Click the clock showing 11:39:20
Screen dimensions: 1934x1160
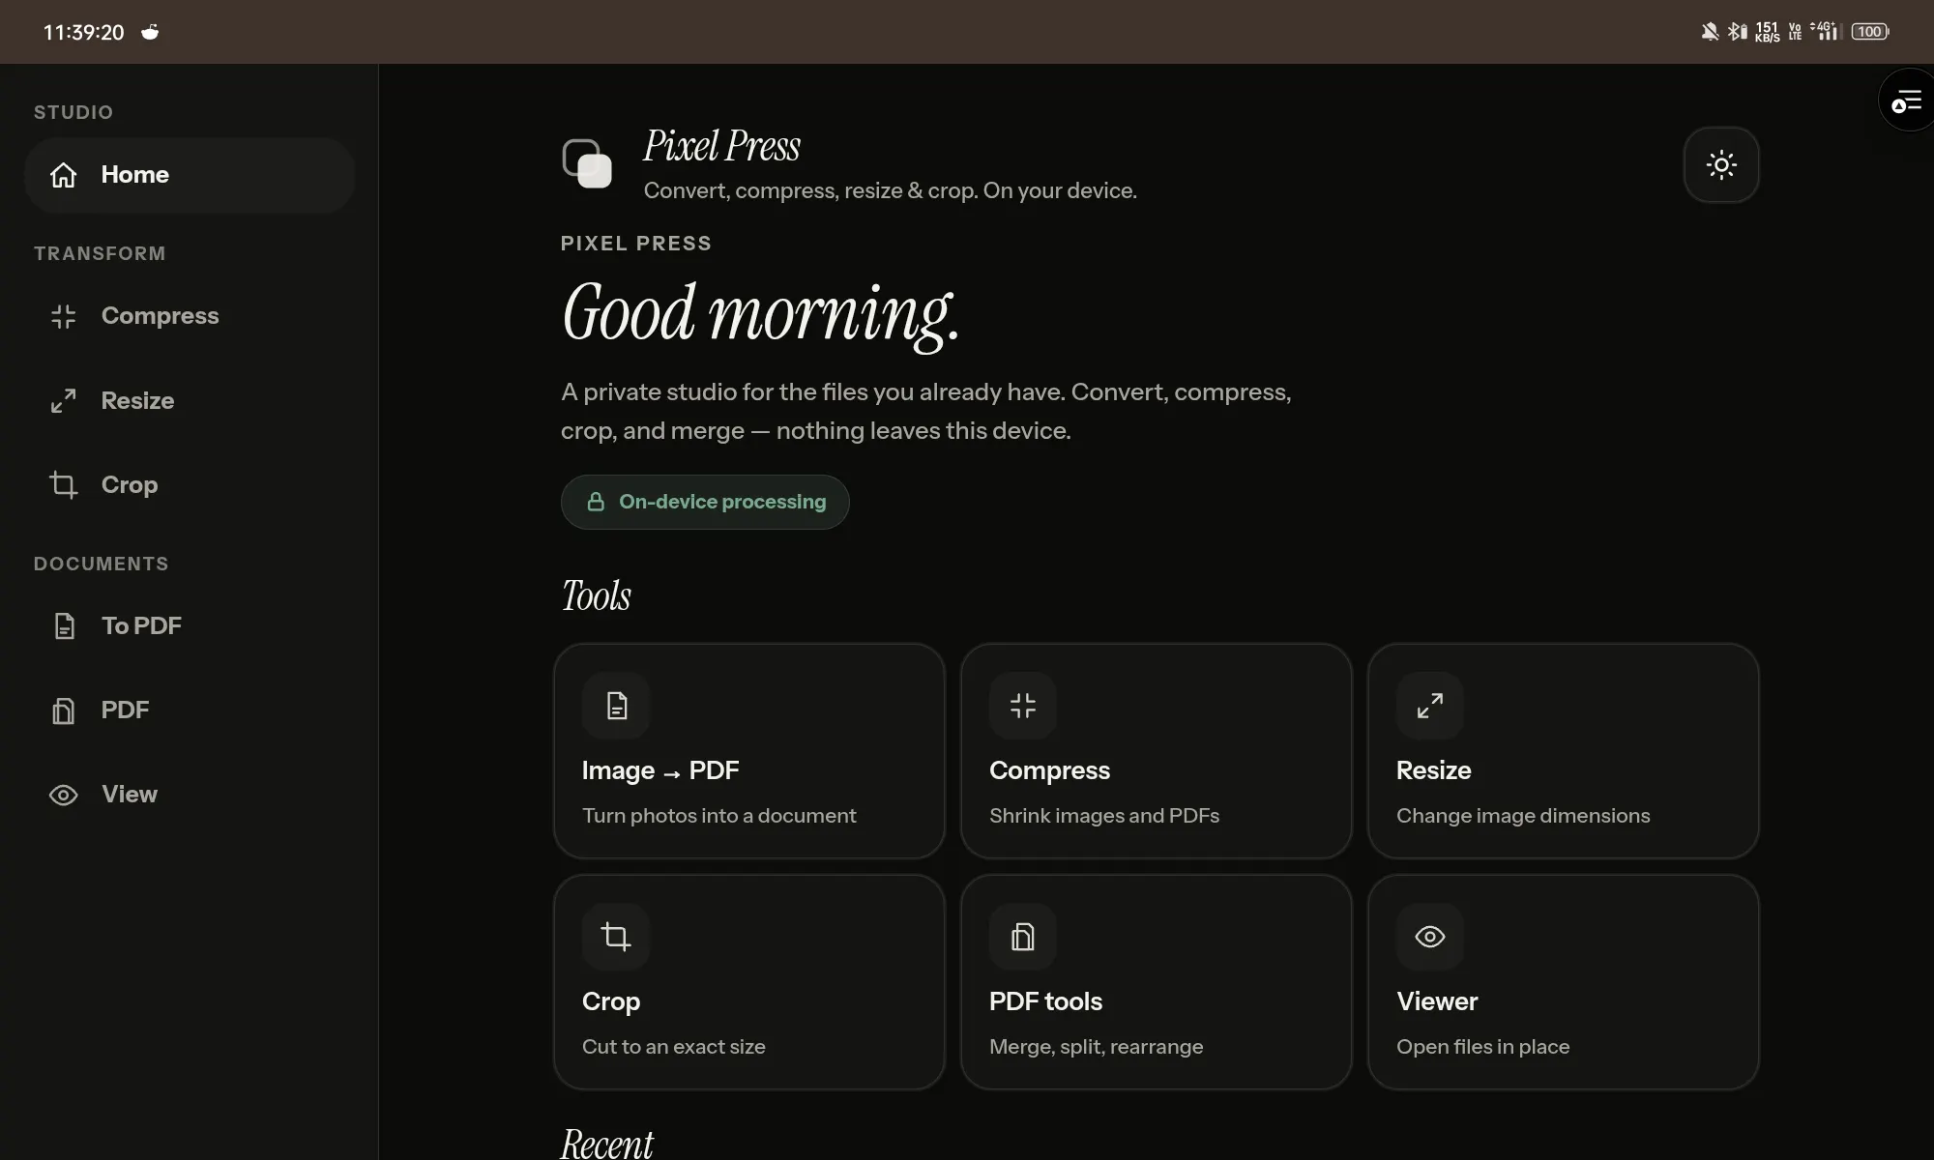pos(84,32)
